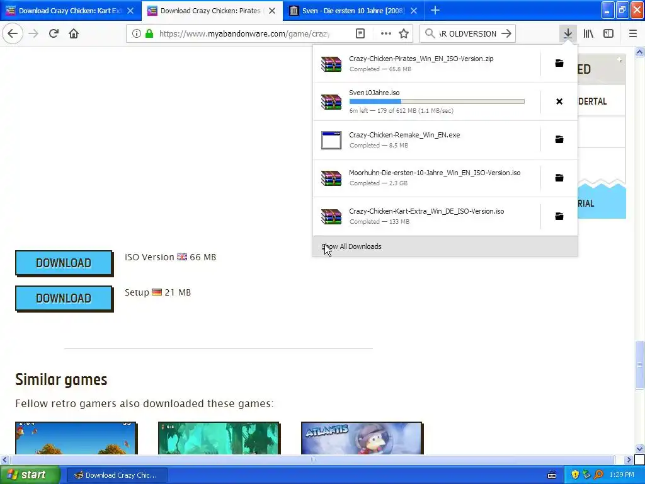Screen dimensions: 645x484
Task: Select the Crazy Chicken: Pirates tab
Action: tap(212, 11)
